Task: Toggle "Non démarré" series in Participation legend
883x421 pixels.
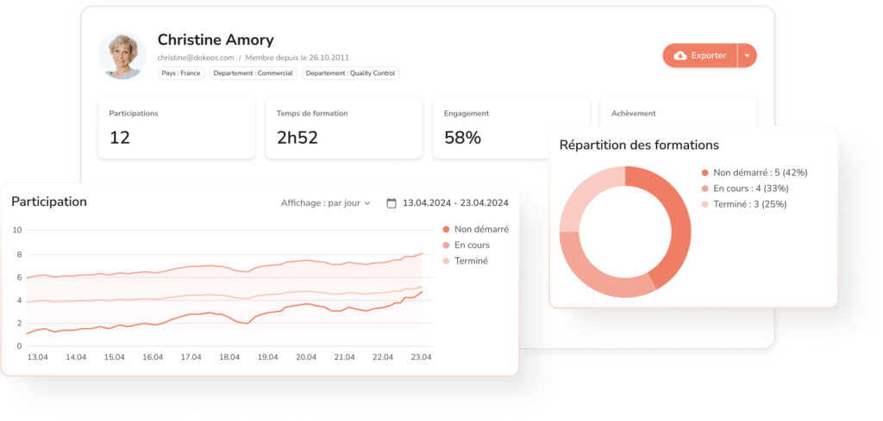Action: (x=475, y=229)
